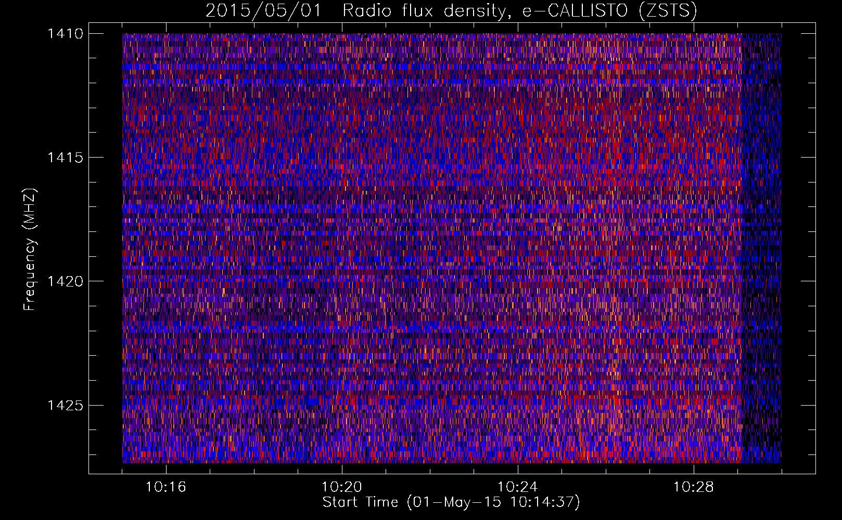Select the 1415 frequency axis label

(65, 158)
